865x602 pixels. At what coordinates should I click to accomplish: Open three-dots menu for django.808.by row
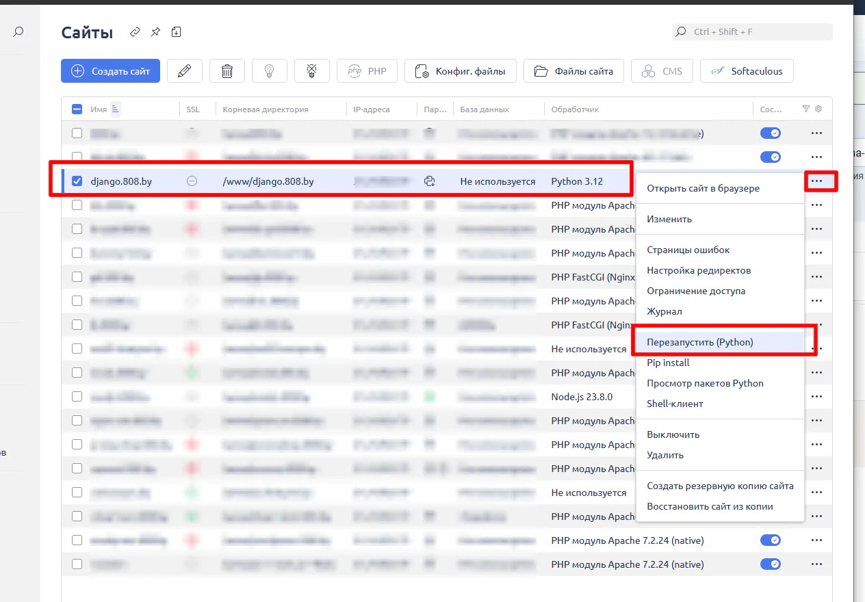[816, 181]
